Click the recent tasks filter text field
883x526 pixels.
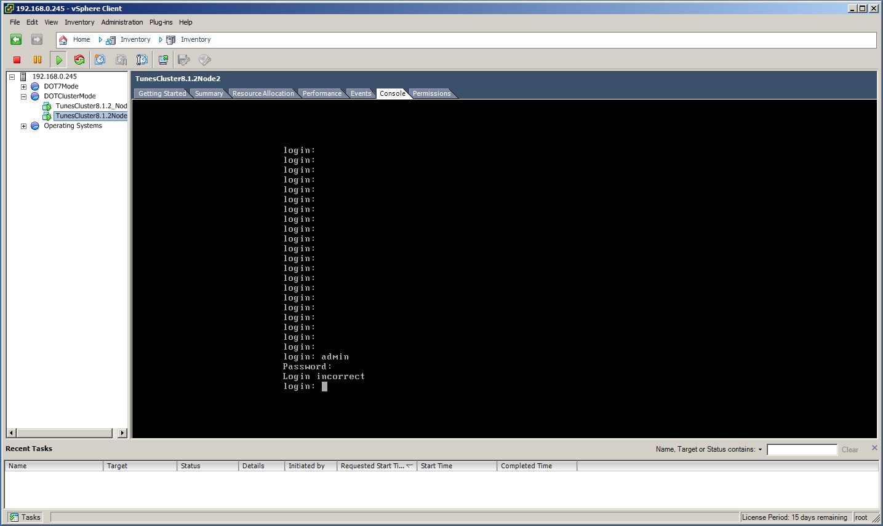point(802,450)
